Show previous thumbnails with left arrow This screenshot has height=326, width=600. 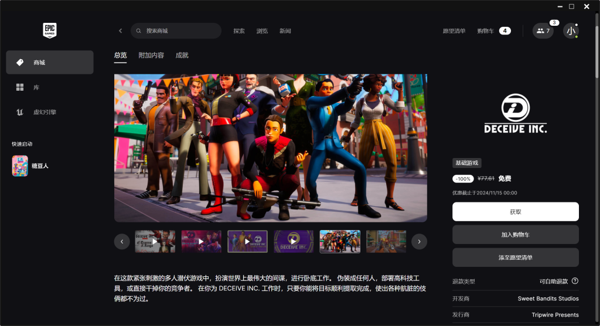tap(122, 242)
